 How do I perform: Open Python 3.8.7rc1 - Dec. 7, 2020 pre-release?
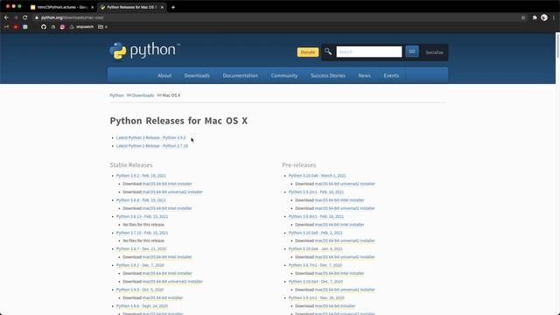tap(315, 265)
